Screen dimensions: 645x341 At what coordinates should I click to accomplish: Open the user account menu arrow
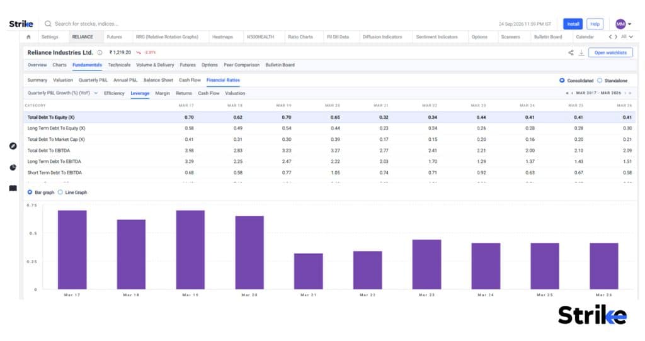(629, 25)
